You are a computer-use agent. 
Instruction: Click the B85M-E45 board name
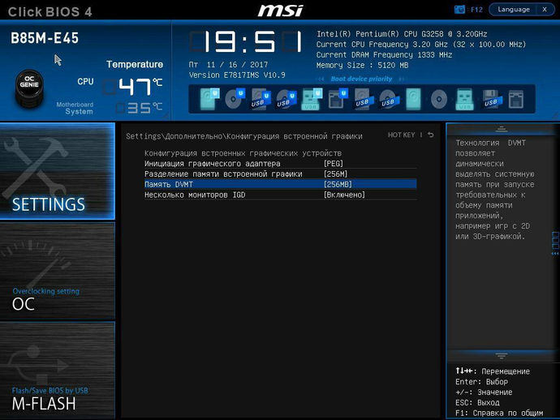pyautogui.click(x=45, y=38)
